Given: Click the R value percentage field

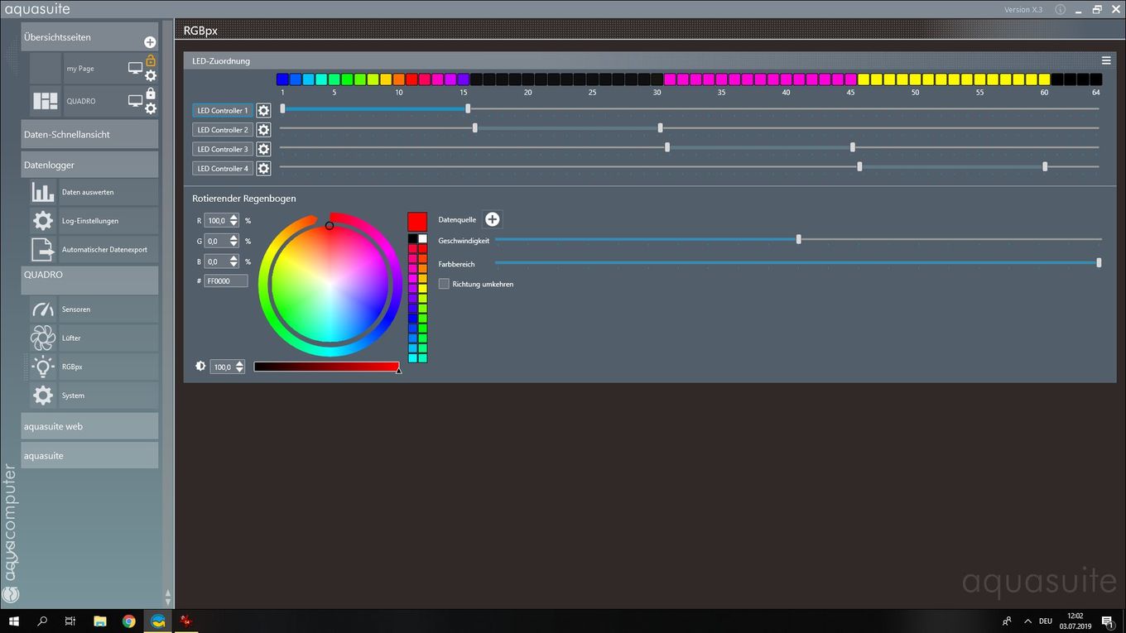Looking at the screenshot, I should pyautogui.click(x=216, y=221).
